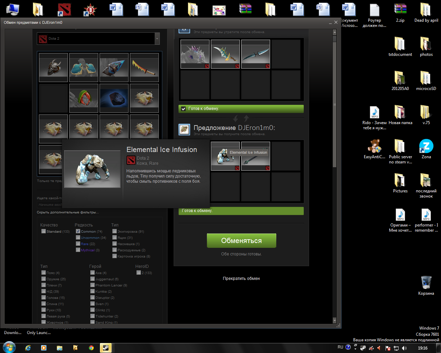Open the 'Новая папка' folder on the desktop
The width and height of the screenshot is (441, 353).
point(400,115)
